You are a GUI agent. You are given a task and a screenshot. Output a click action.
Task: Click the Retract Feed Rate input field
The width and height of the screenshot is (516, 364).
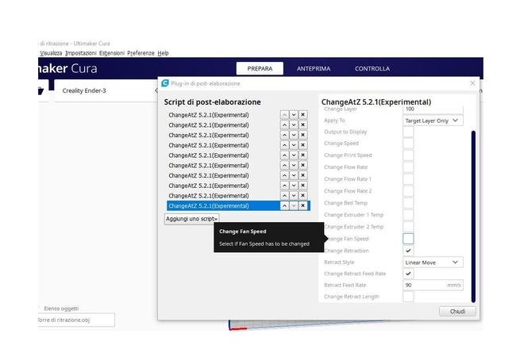(425, 285)
